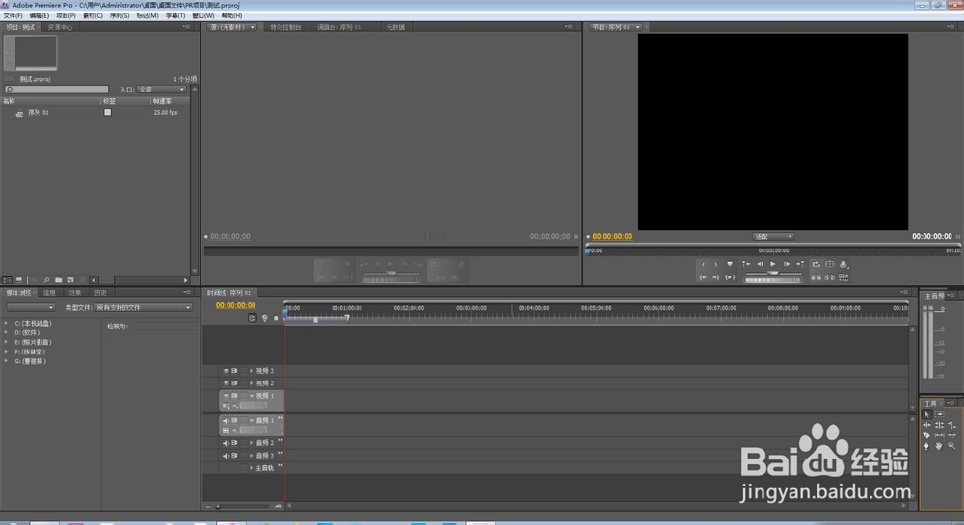Select the Slip tool

click(x=939, y=435)
